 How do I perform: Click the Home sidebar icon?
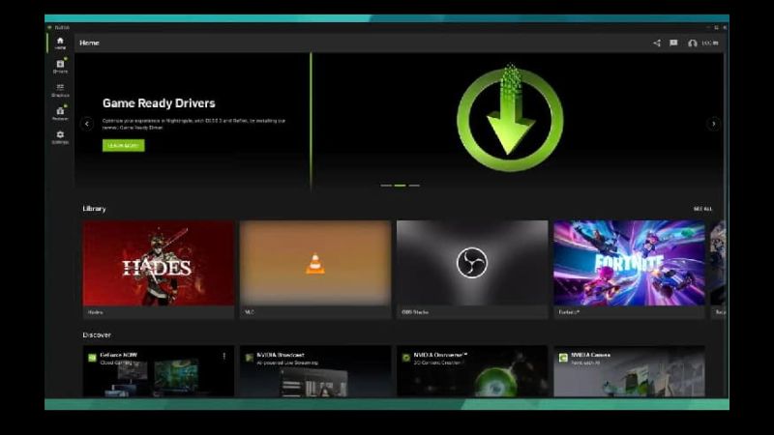click(x=60, y=43)
